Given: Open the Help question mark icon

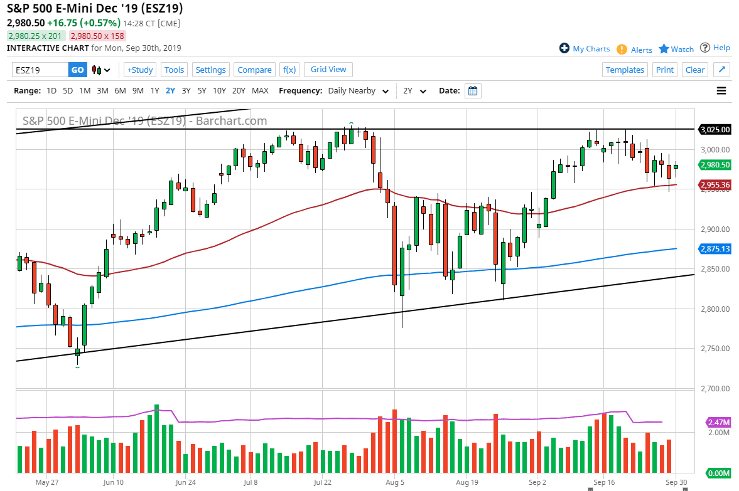Looking at the screenshot, I should tap(705, 48).
